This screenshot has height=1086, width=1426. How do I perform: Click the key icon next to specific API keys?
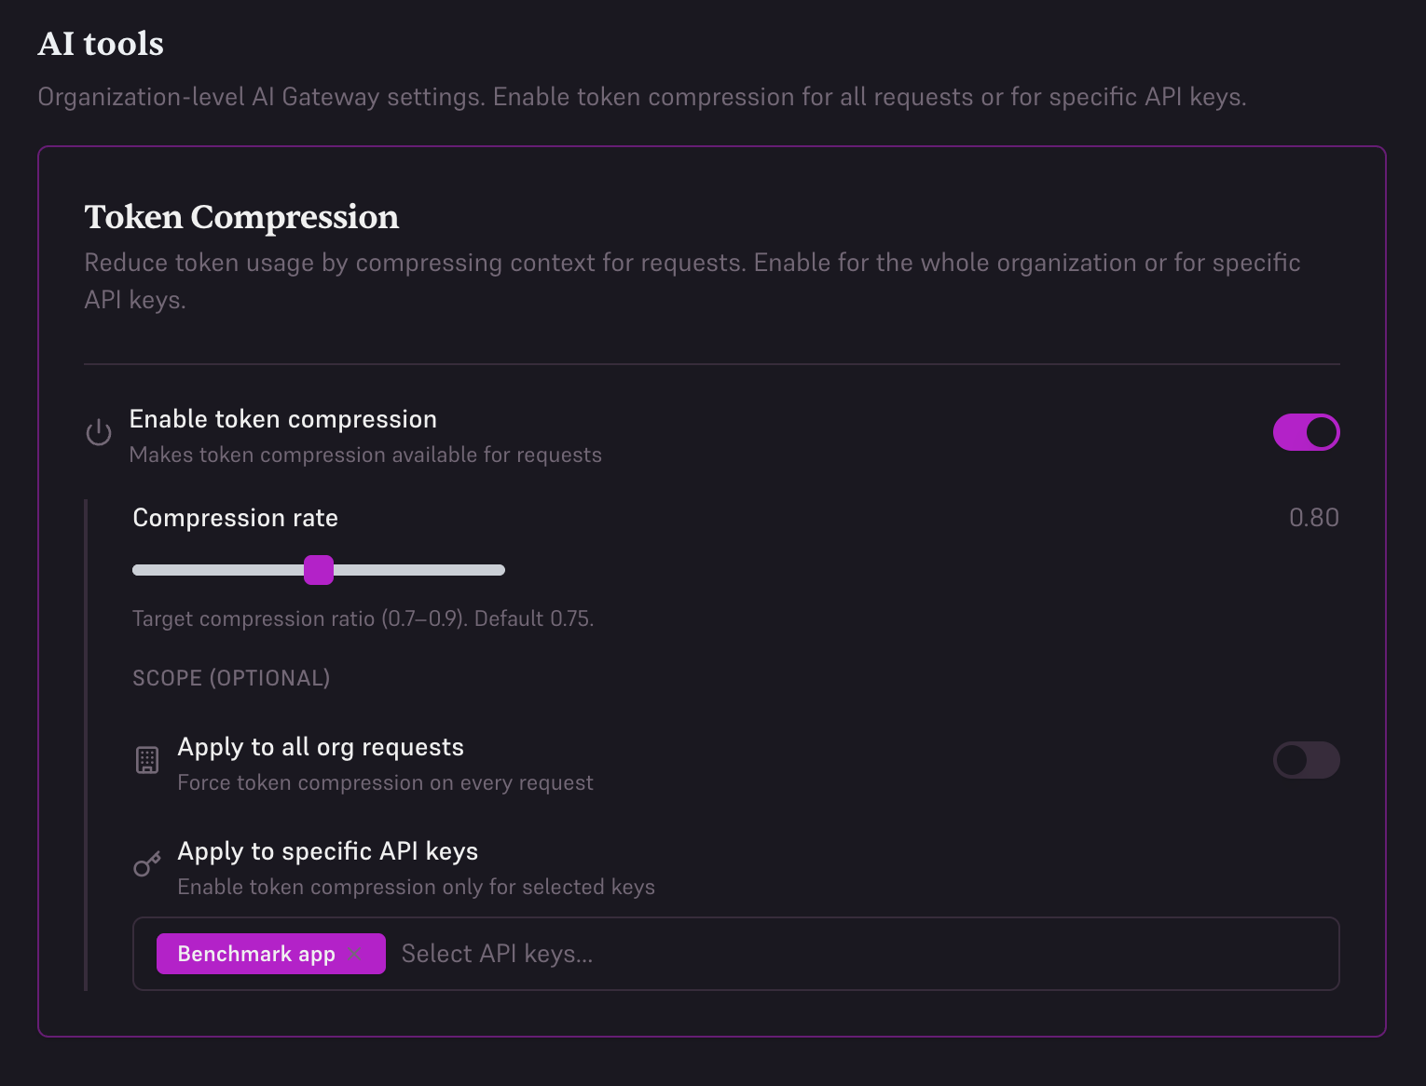click(x=146, y=864)
